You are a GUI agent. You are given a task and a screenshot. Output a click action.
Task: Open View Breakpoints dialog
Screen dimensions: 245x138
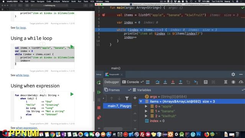[99, 118]
